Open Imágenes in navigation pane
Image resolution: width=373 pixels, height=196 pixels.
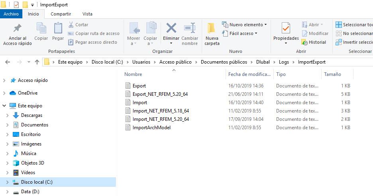31,144
